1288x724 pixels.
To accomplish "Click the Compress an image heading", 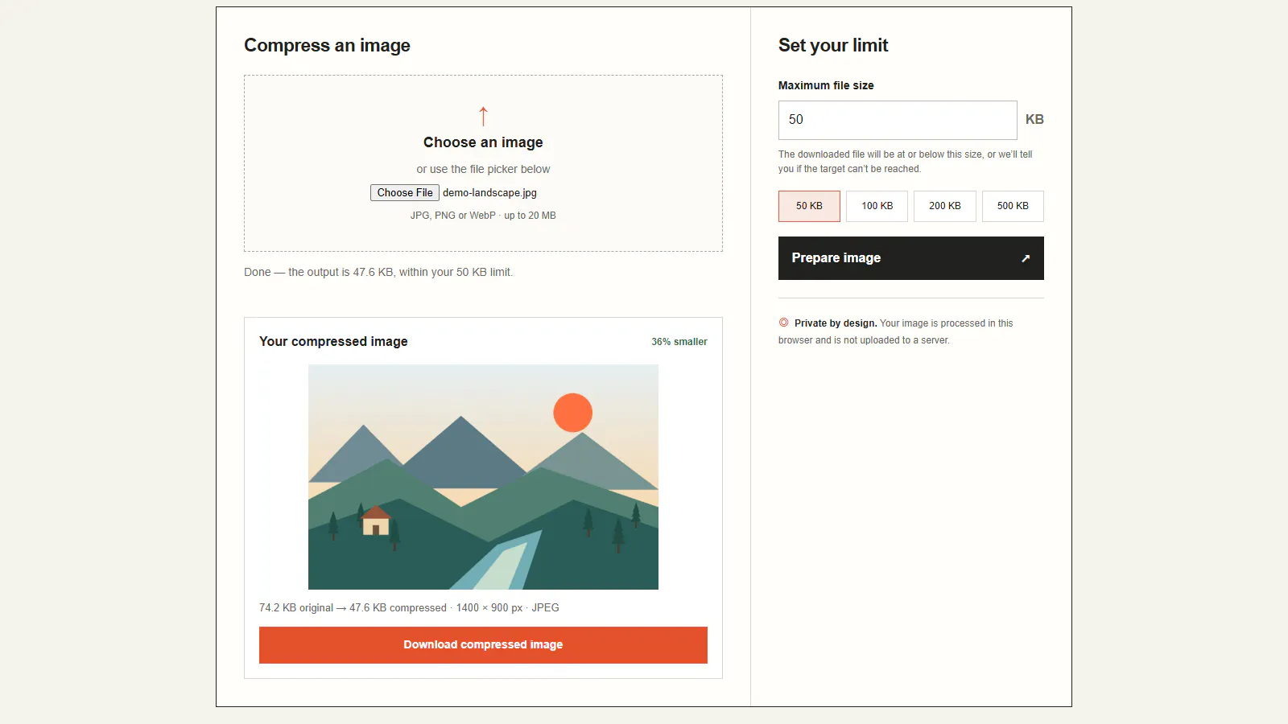I will point(327,46).
